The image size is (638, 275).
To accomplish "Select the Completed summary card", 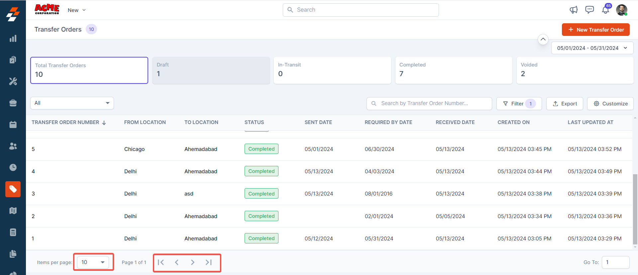I will pos(454,70).
